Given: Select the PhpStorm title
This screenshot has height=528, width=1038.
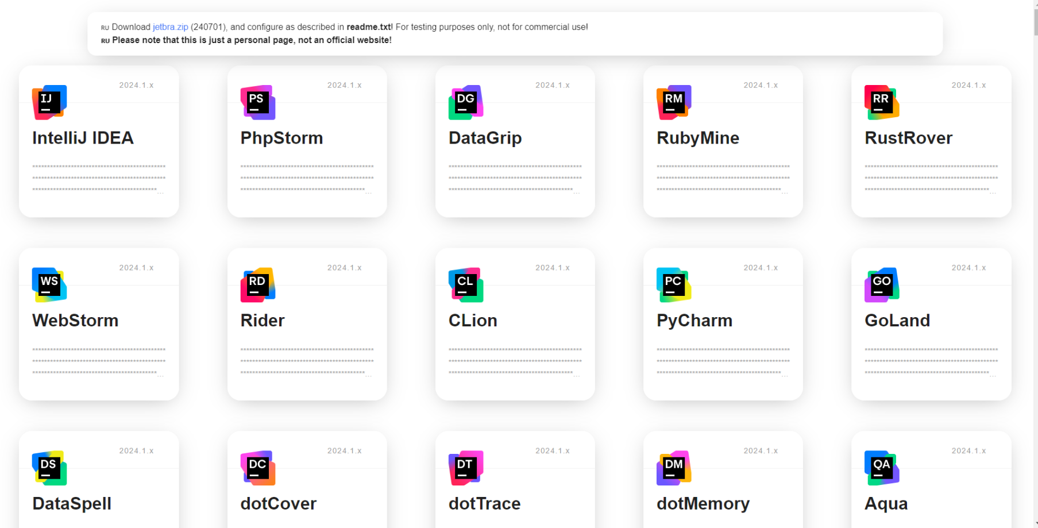Looking at the screenshot, I should (281, 138).
